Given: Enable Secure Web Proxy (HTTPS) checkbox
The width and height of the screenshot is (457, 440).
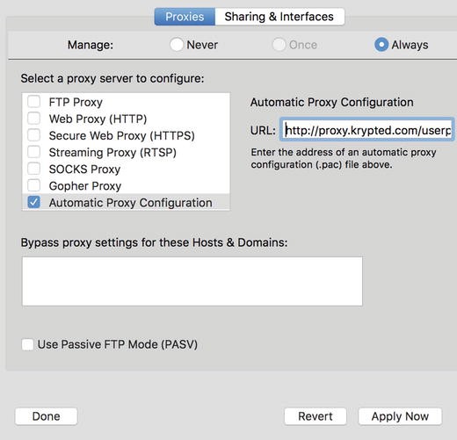Looking at the screenshot, I should [x=33, y=135].
